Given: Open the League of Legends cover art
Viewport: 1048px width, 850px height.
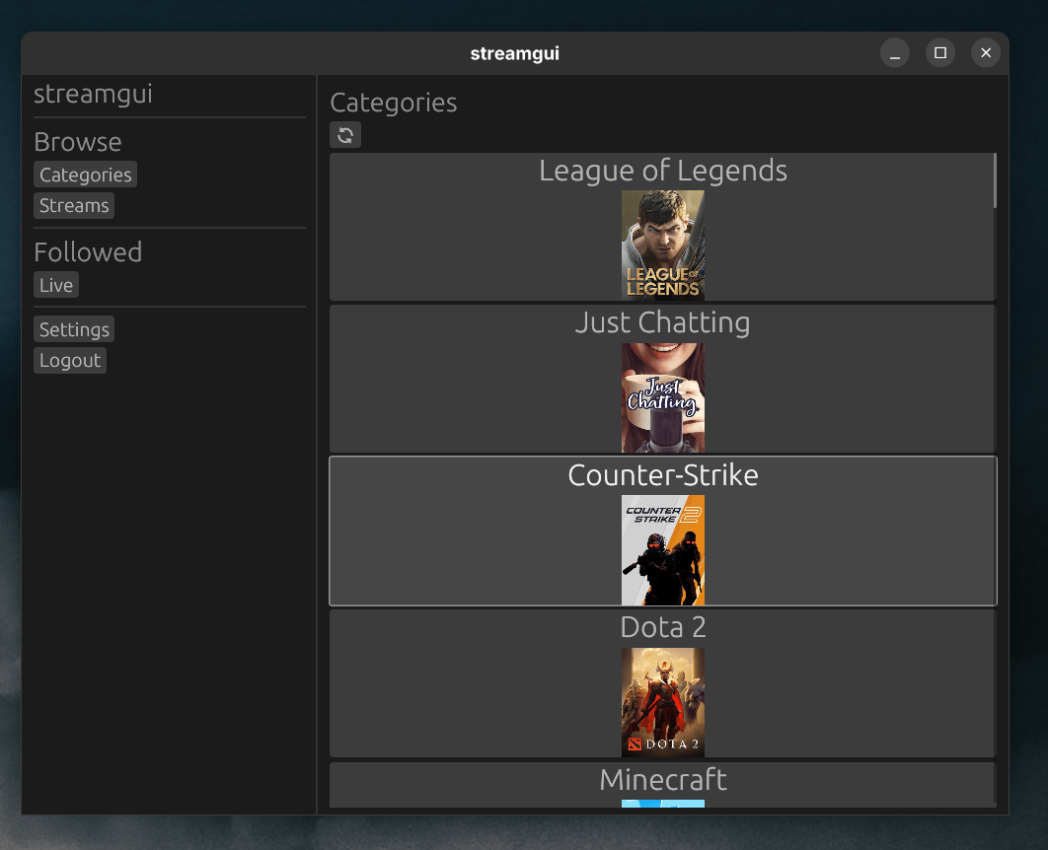Looking at the screenshot, I should coord(662,245).
